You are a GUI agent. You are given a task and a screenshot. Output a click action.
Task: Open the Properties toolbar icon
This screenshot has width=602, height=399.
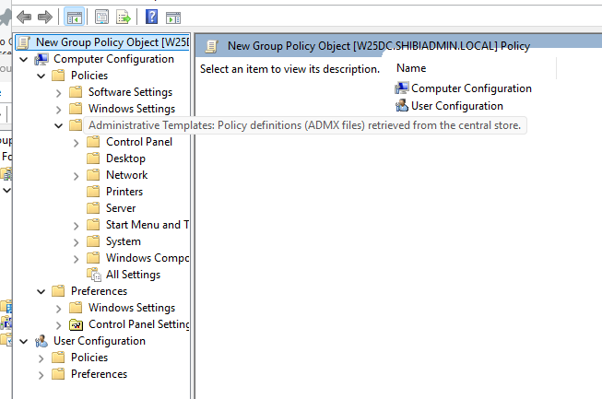point(101,18)
